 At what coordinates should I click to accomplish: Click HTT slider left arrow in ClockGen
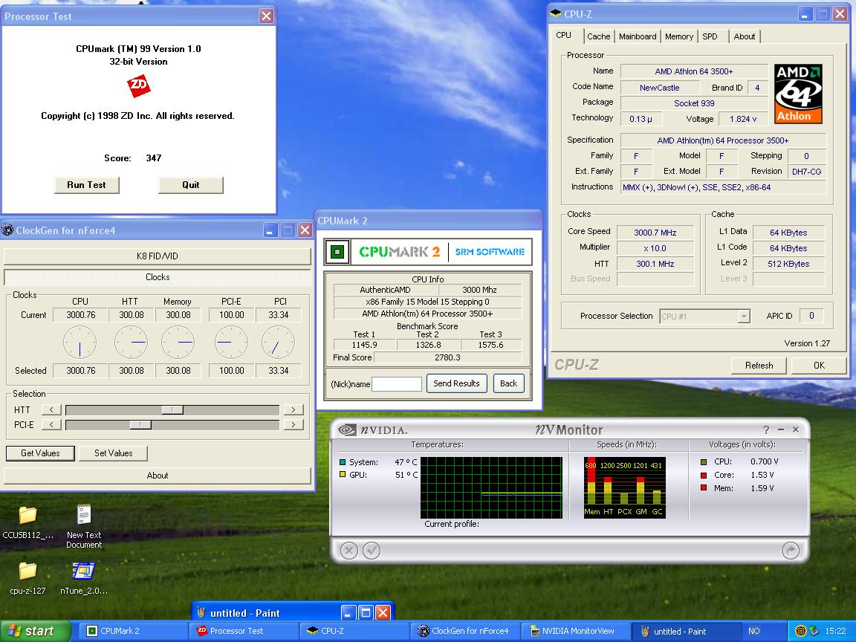coord(51,409)
